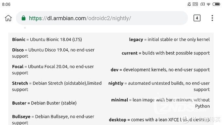Select the Focal Ubuntu 20.04 entry
The height and width of the screenshot is (125, 222).
point(53,70)
